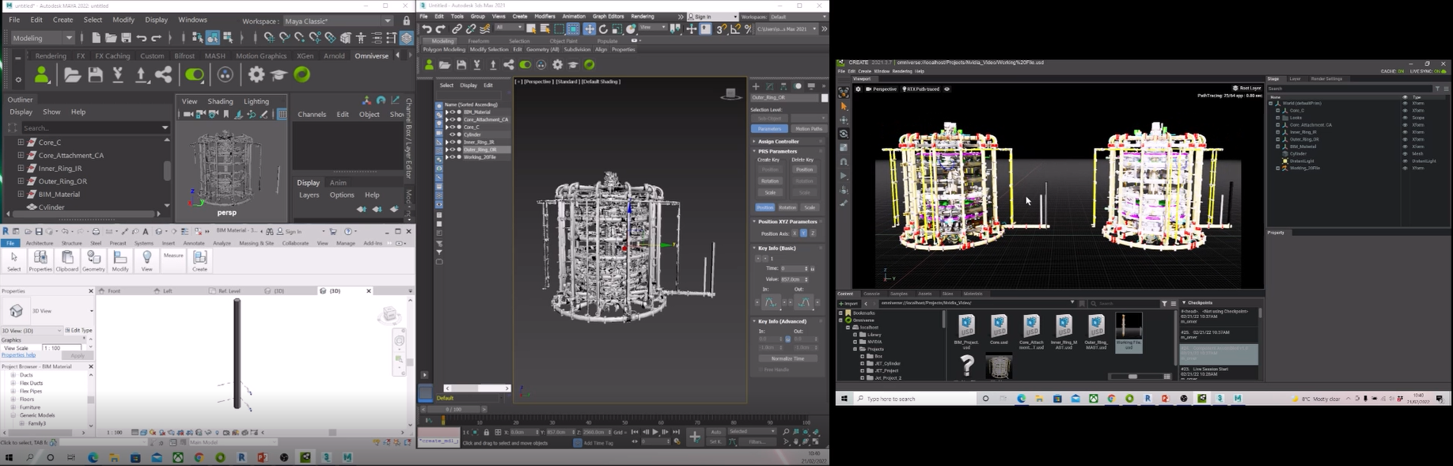Click the Omniverse share icon in Maya shelf
Screen dimensions: 1453x466
coord(164,75)
